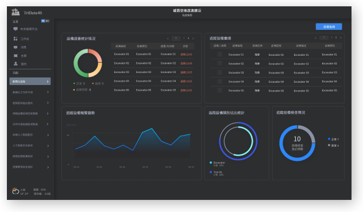Click the blue 設備查找 button
The width and height of the screenshot is (363, 212).
pos(329,26)
